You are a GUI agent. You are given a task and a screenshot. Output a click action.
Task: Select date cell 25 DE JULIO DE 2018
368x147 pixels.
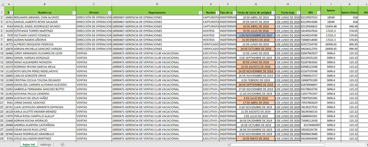256,31
